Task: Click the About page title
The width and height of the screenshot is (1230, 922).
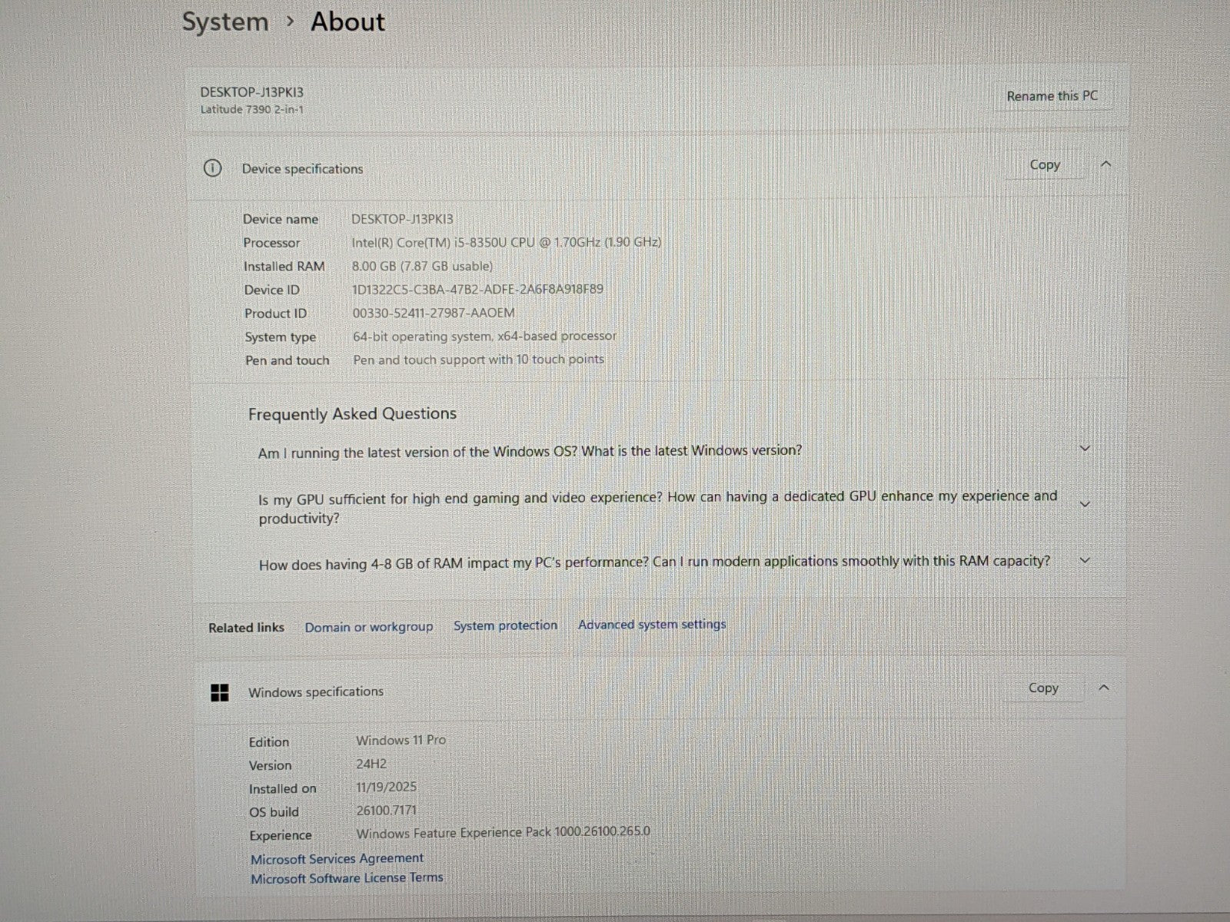Action: pyautogui.click(x=347, y=22)
